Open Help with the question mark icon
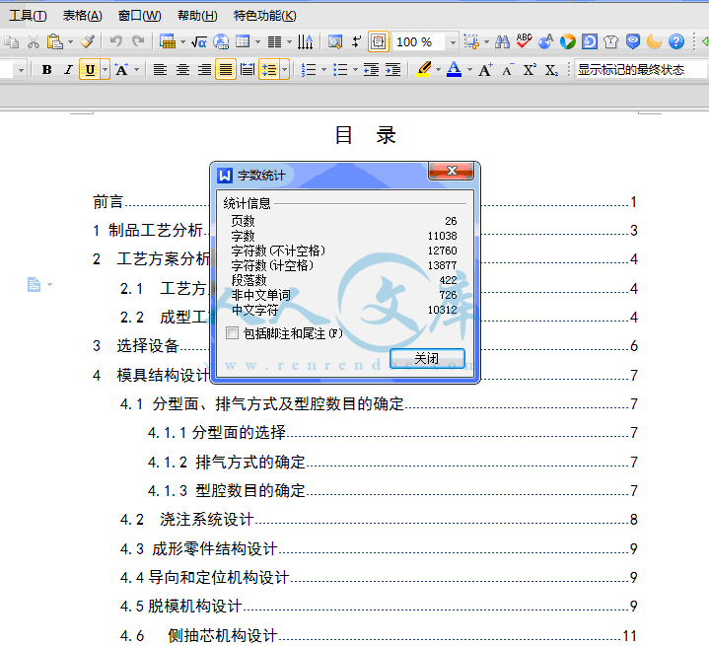The width and height of the screenshot is (709, 646). click(676, 42)
